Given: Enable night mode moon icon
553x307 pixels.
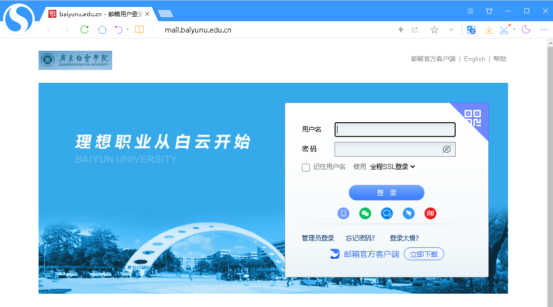Looking at the screenshot, I should click(x=526, y=30).
